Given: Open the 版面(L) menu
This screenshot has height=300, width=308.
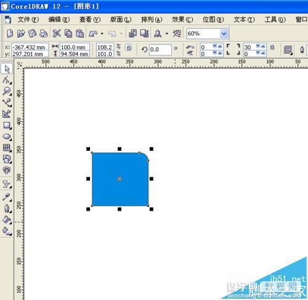Looking at the screenshot, I should pyautogui.click(x=121, y=20).
